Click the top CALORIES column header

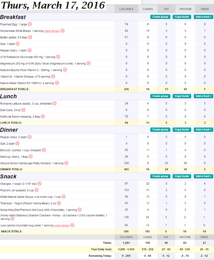(127, 9)
